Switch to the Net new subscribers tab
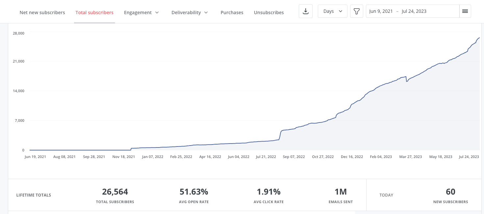Image resolution: width=484 pixels, height=214 pixels. [42, 13]
